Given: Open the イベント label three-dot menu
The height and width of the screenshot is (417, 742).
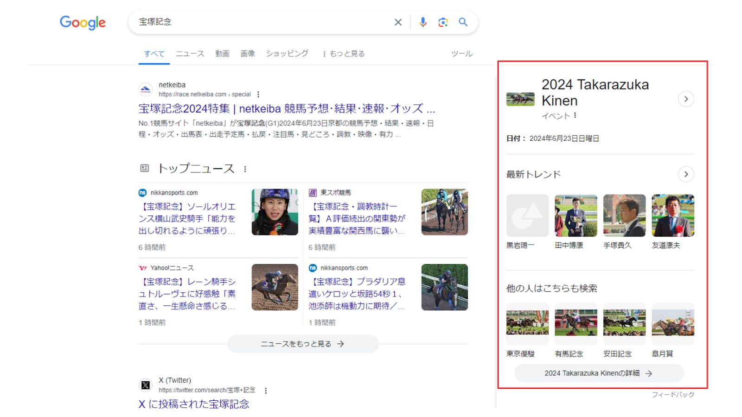Looking at the screenshot, I should (x=575, y=115).
